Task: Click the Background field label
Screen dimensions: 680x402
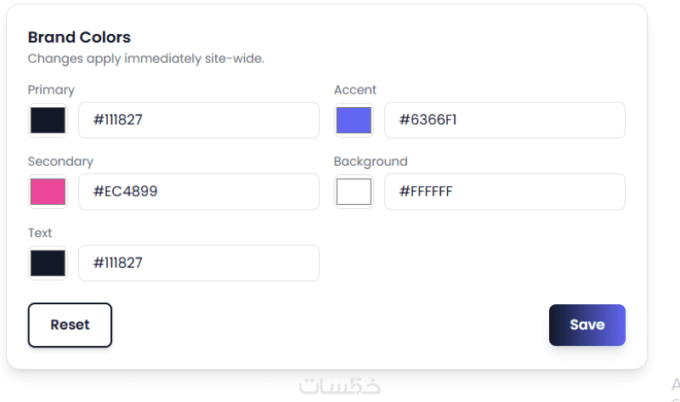Action: (371, 161)
